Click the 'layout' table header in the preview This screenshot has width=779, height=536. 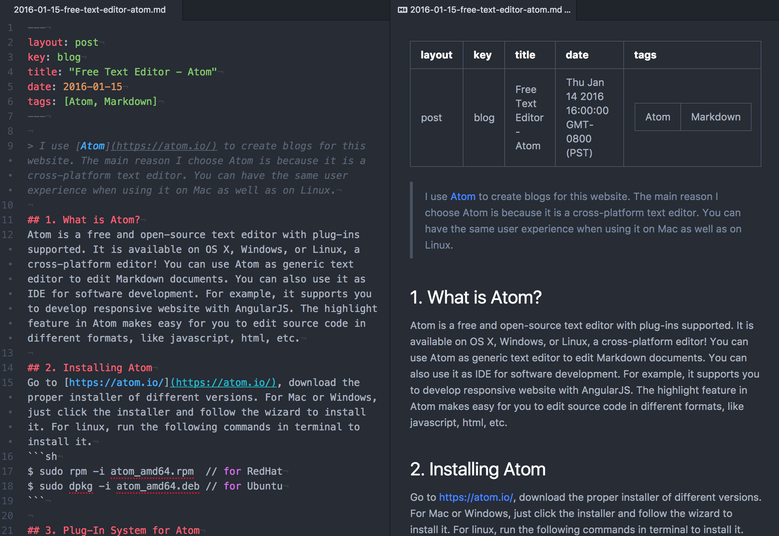(x=436, y=55)
